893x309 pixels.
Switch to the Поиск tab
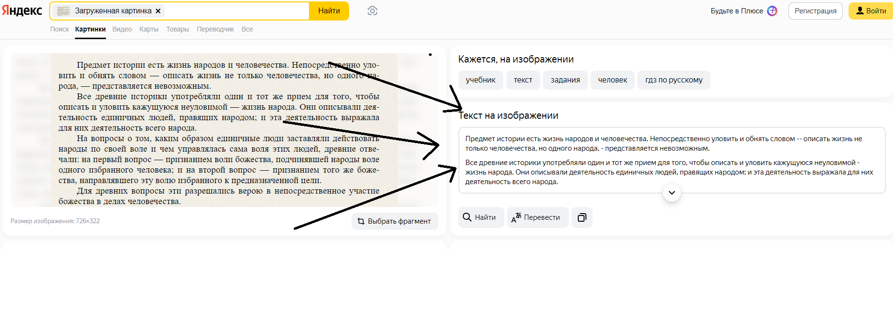pos(59,29)
